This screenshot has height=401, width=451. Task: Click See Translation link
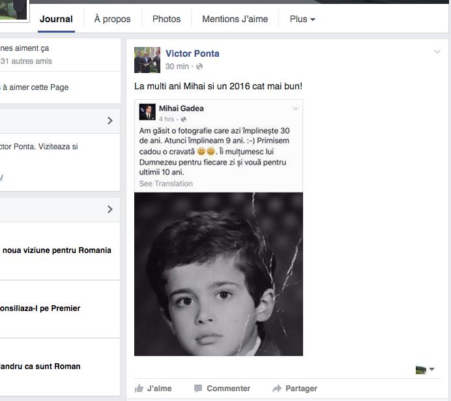tap(166, 184)
